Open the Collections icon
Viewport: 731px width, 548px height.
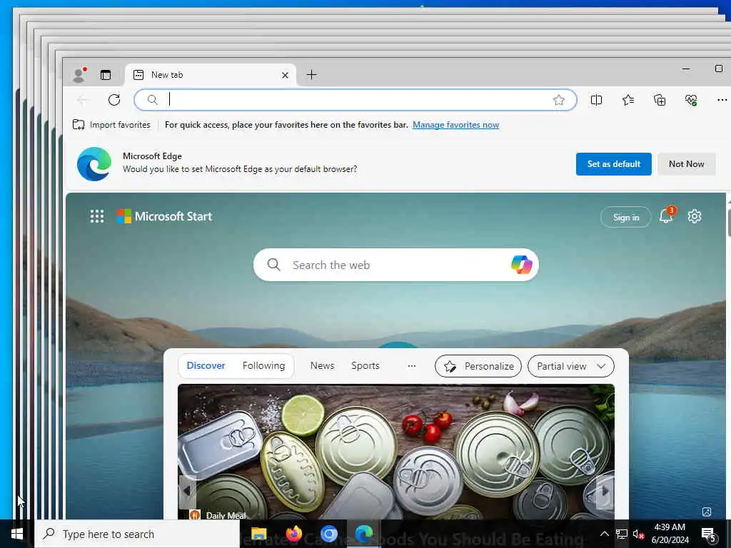tap(659, 100)
